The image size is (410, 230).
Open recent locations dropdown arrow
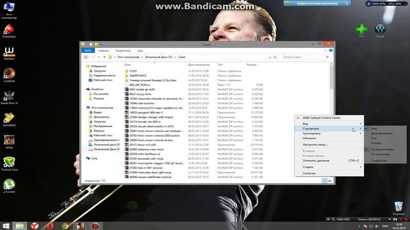point(99,57)
